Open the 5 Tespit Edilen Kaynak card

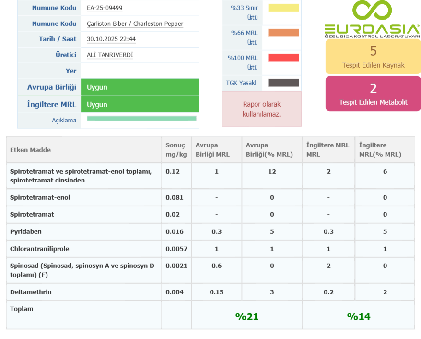[373, 57]
